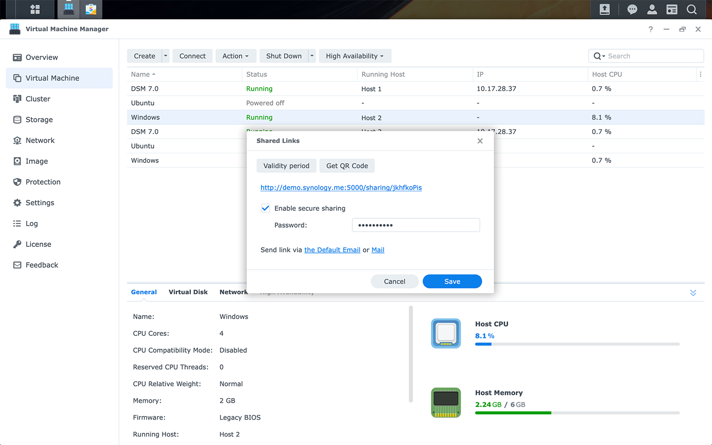
Task: Open the VMM Settings section
Action: point(39,202)
